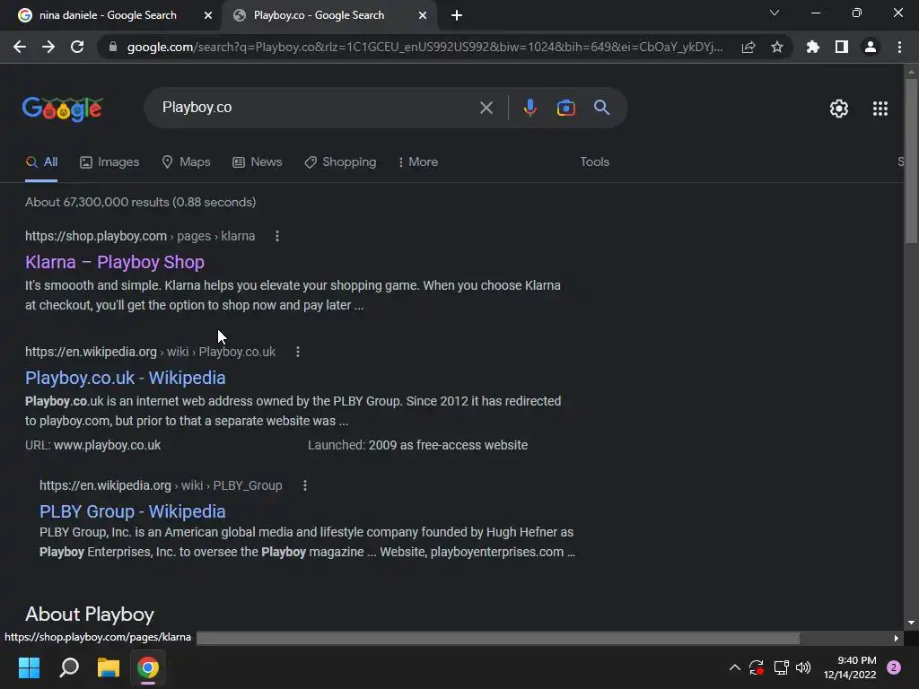Viewport: 919px width, 689px height.
Task: Click the www.playboy.co.uk URL text
Action: coord(108,445)
